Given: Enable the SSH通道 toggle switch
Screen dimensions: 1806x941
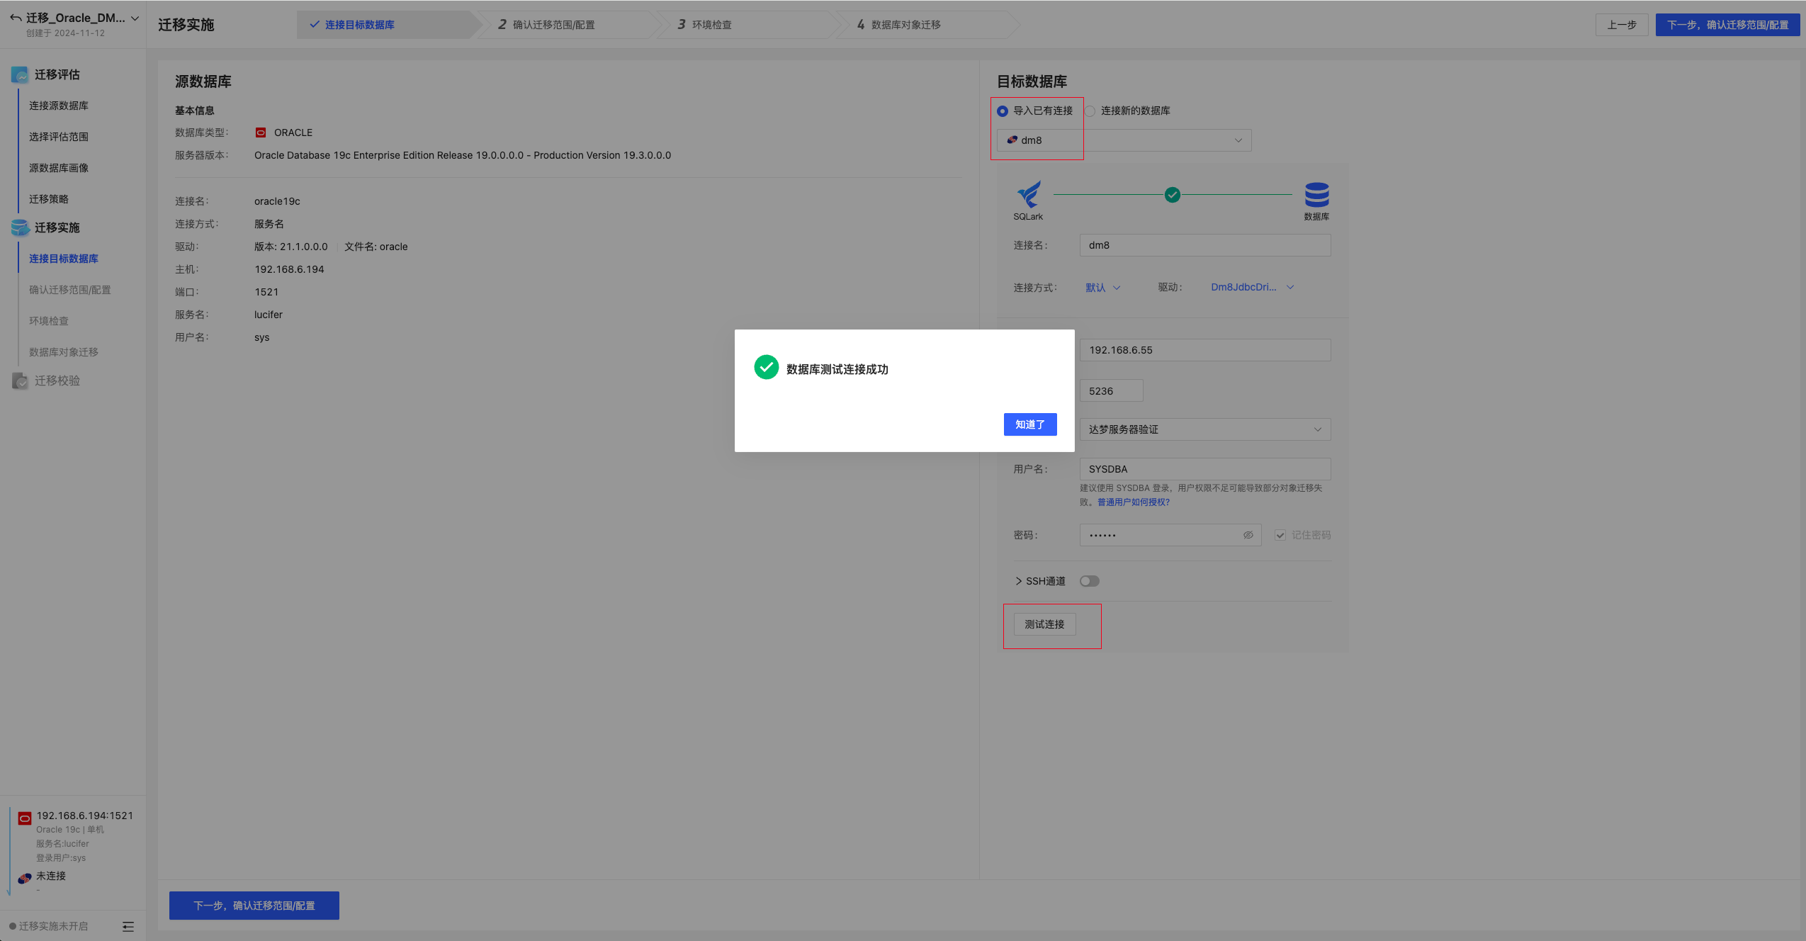Looking at the screenshot, I should (x=1089, y=580).
